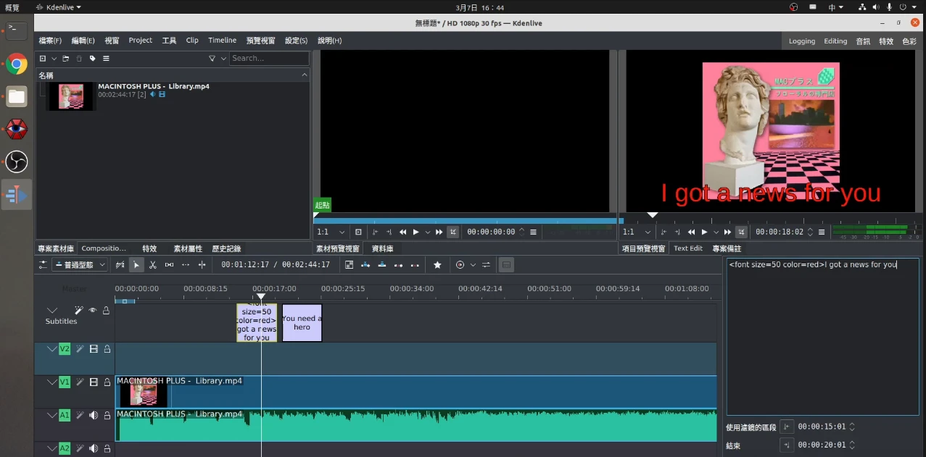Hide the Subtitles track with eye icon
The height and width of the screenshot is (457, 926).
[93, 310]
